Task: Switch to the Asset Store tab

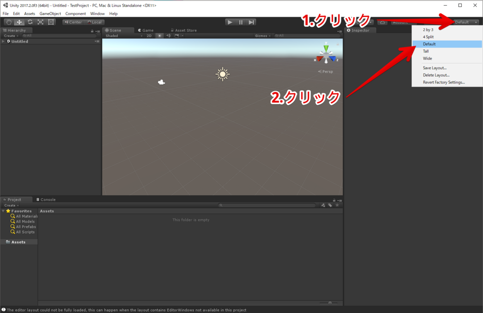Action: [x=183, y=31]
